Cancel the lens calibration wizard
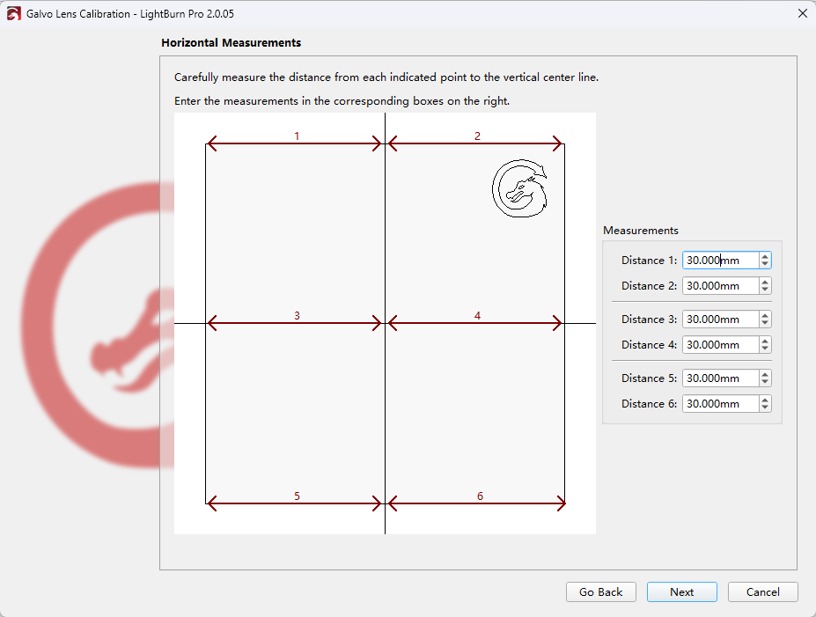Image resolution: width=816 pixels, height=617 pixels. tap(762, 592)
